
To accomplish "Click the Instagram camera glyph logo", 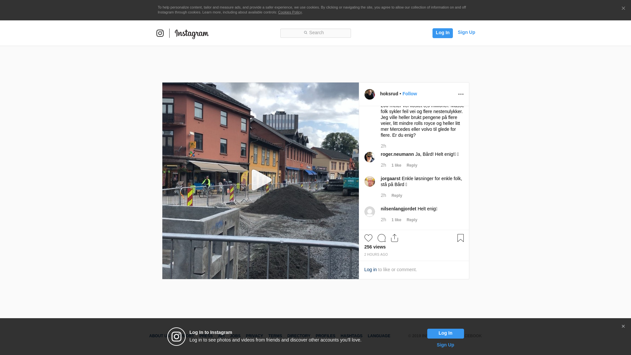I will [160, 33].
